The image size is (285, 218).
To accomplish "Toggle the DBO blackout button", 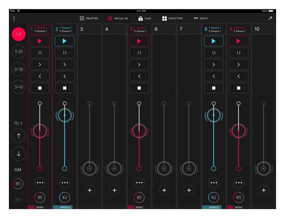I will [x=18, y=200].
